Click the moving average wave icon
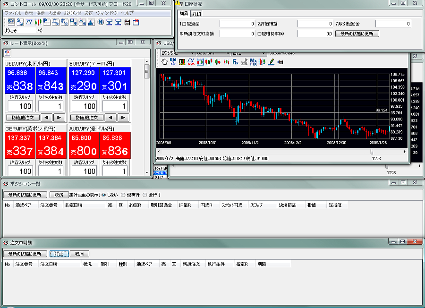Viewport: 425px width, 308px height. pyautogui.click(x=191, y=62)
